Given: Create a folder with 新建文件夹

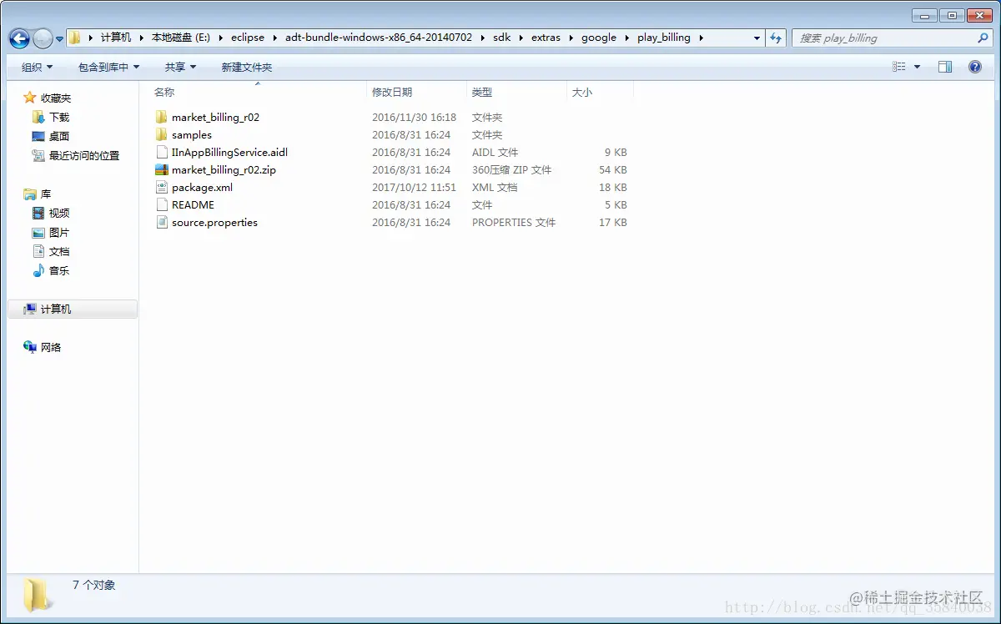Looking at the screenshot, I should tap(247, 67).
